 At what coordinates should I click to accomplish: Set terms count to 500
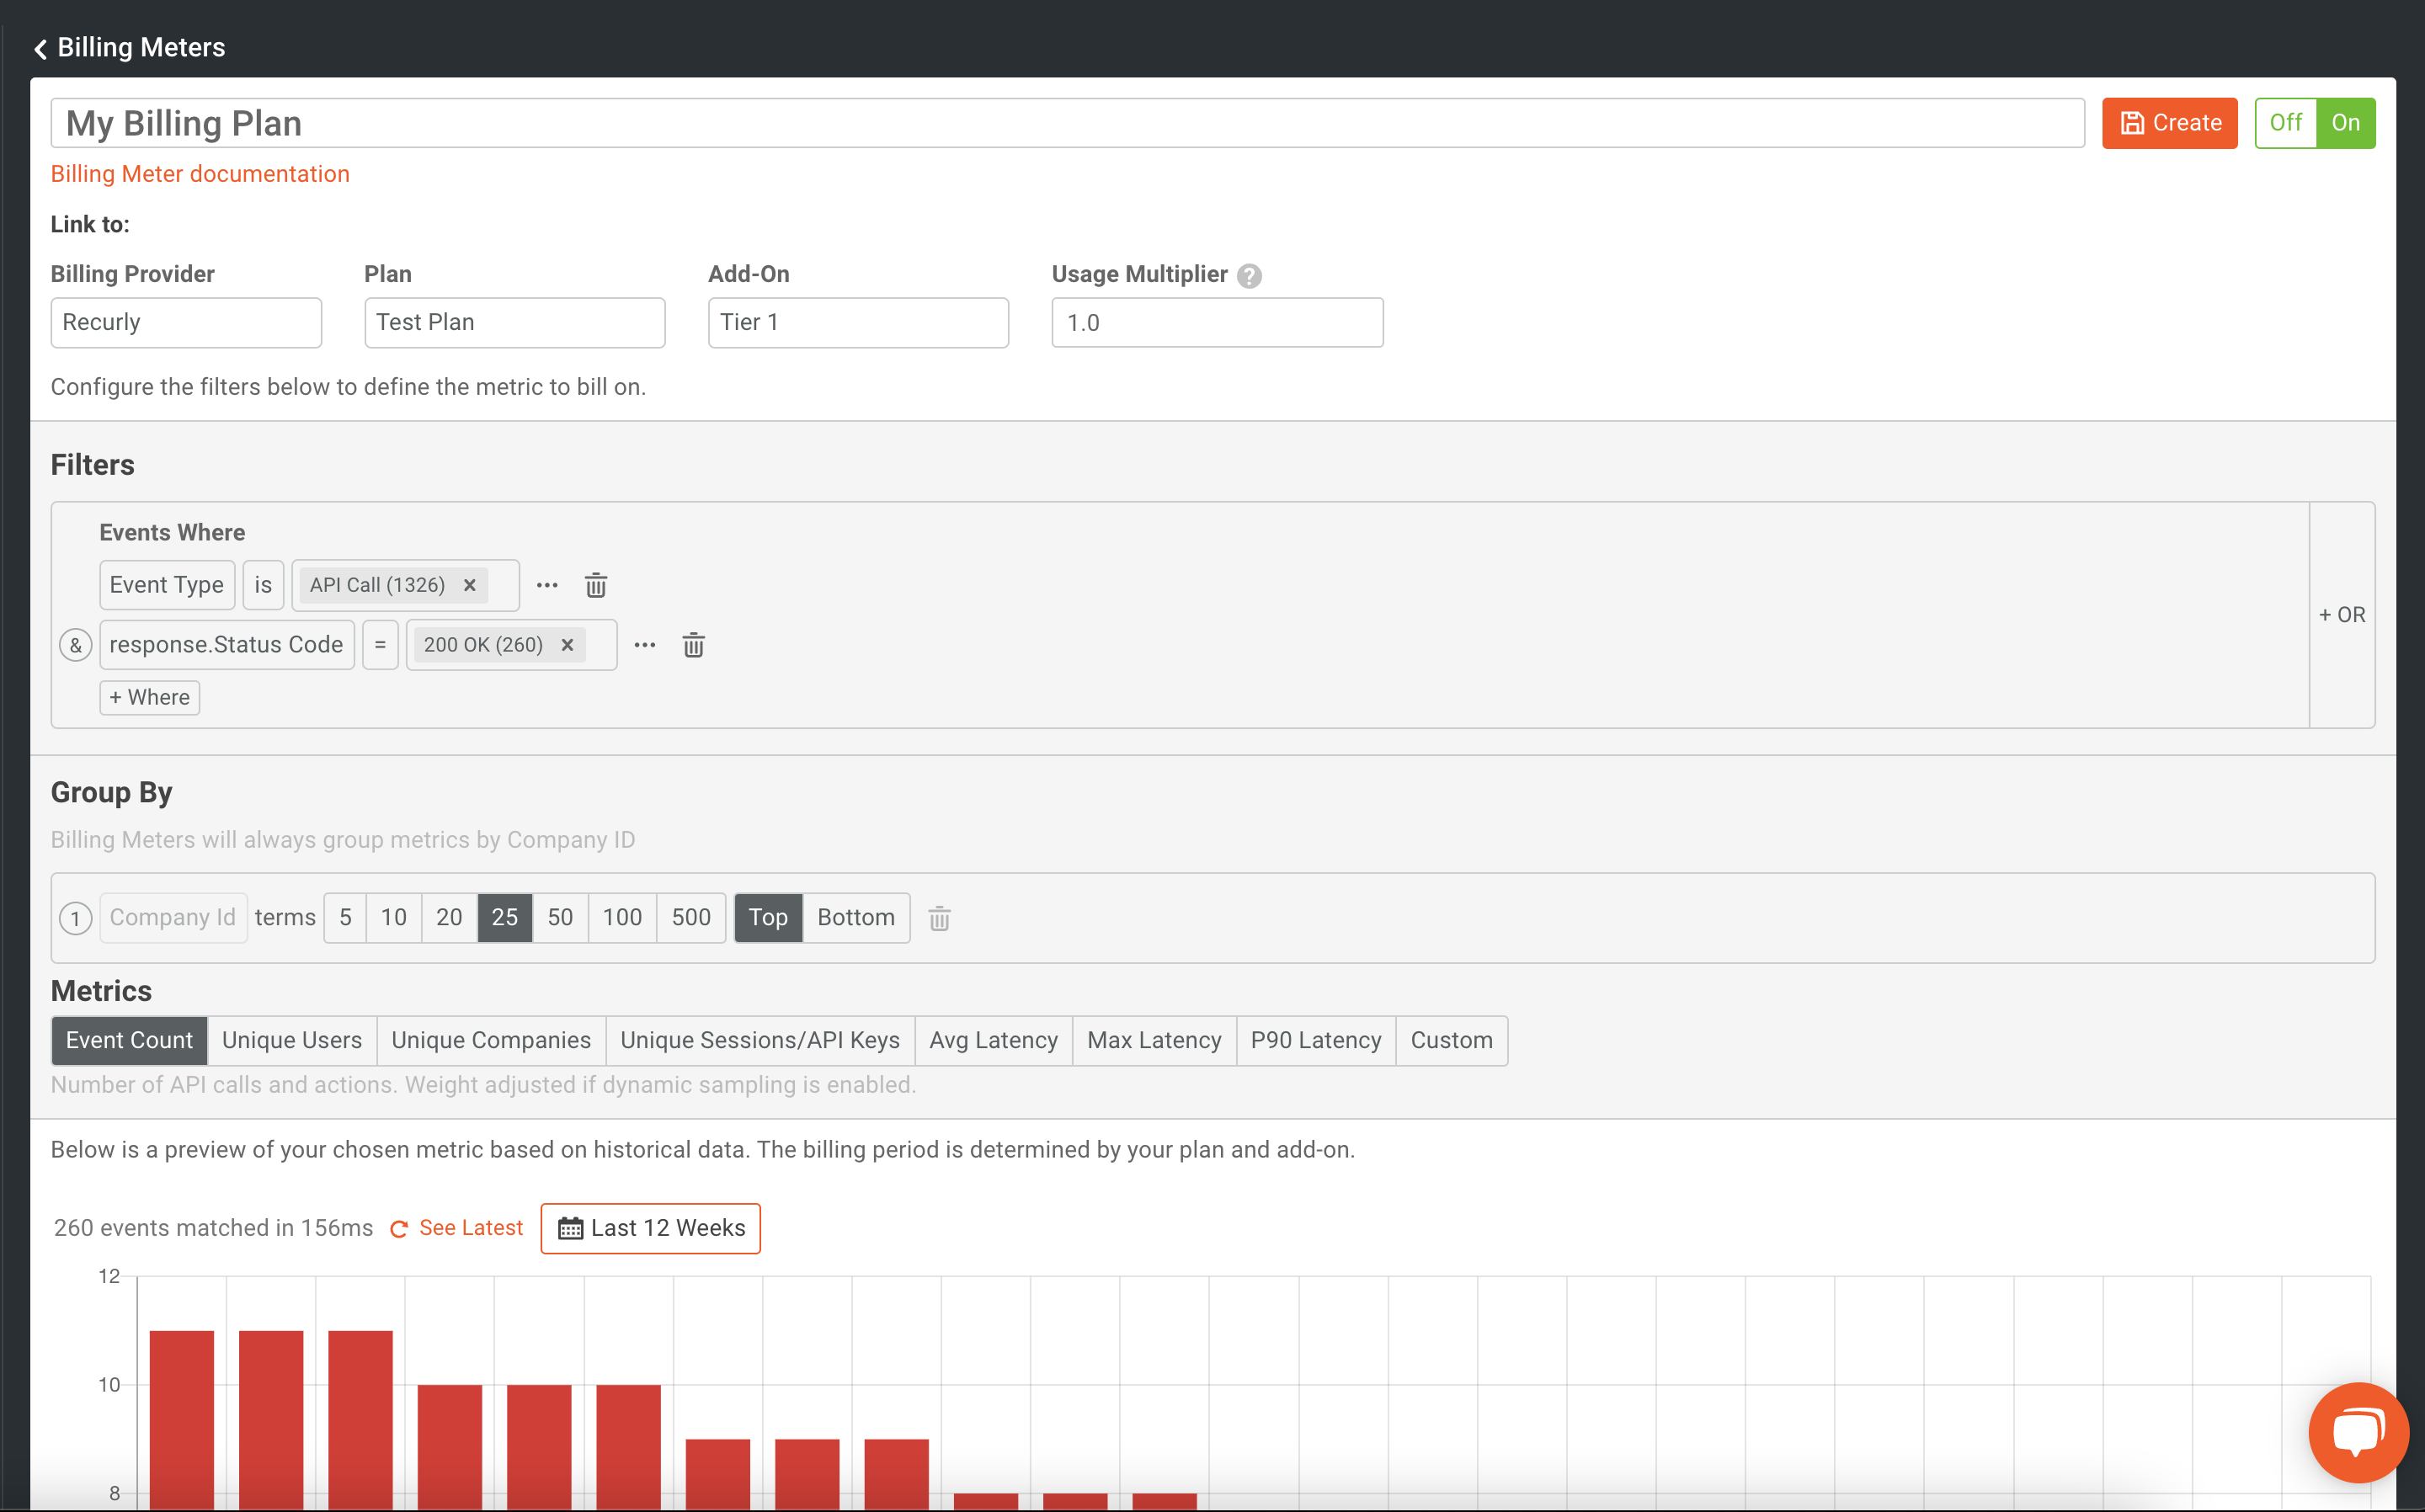tap(691, 918)
